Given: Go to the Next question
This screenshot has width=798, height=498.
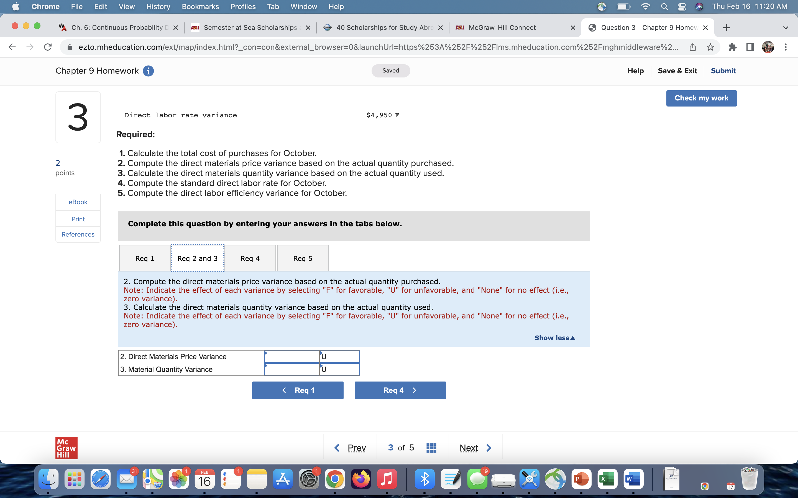Looking at the screenshot, I should pos(475,448).
